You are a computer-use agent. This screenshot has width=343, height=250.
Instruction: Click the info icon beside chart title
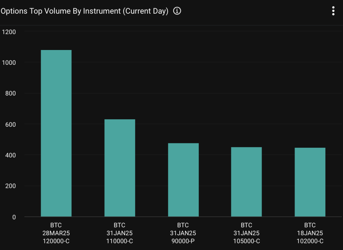click(177, 11)
